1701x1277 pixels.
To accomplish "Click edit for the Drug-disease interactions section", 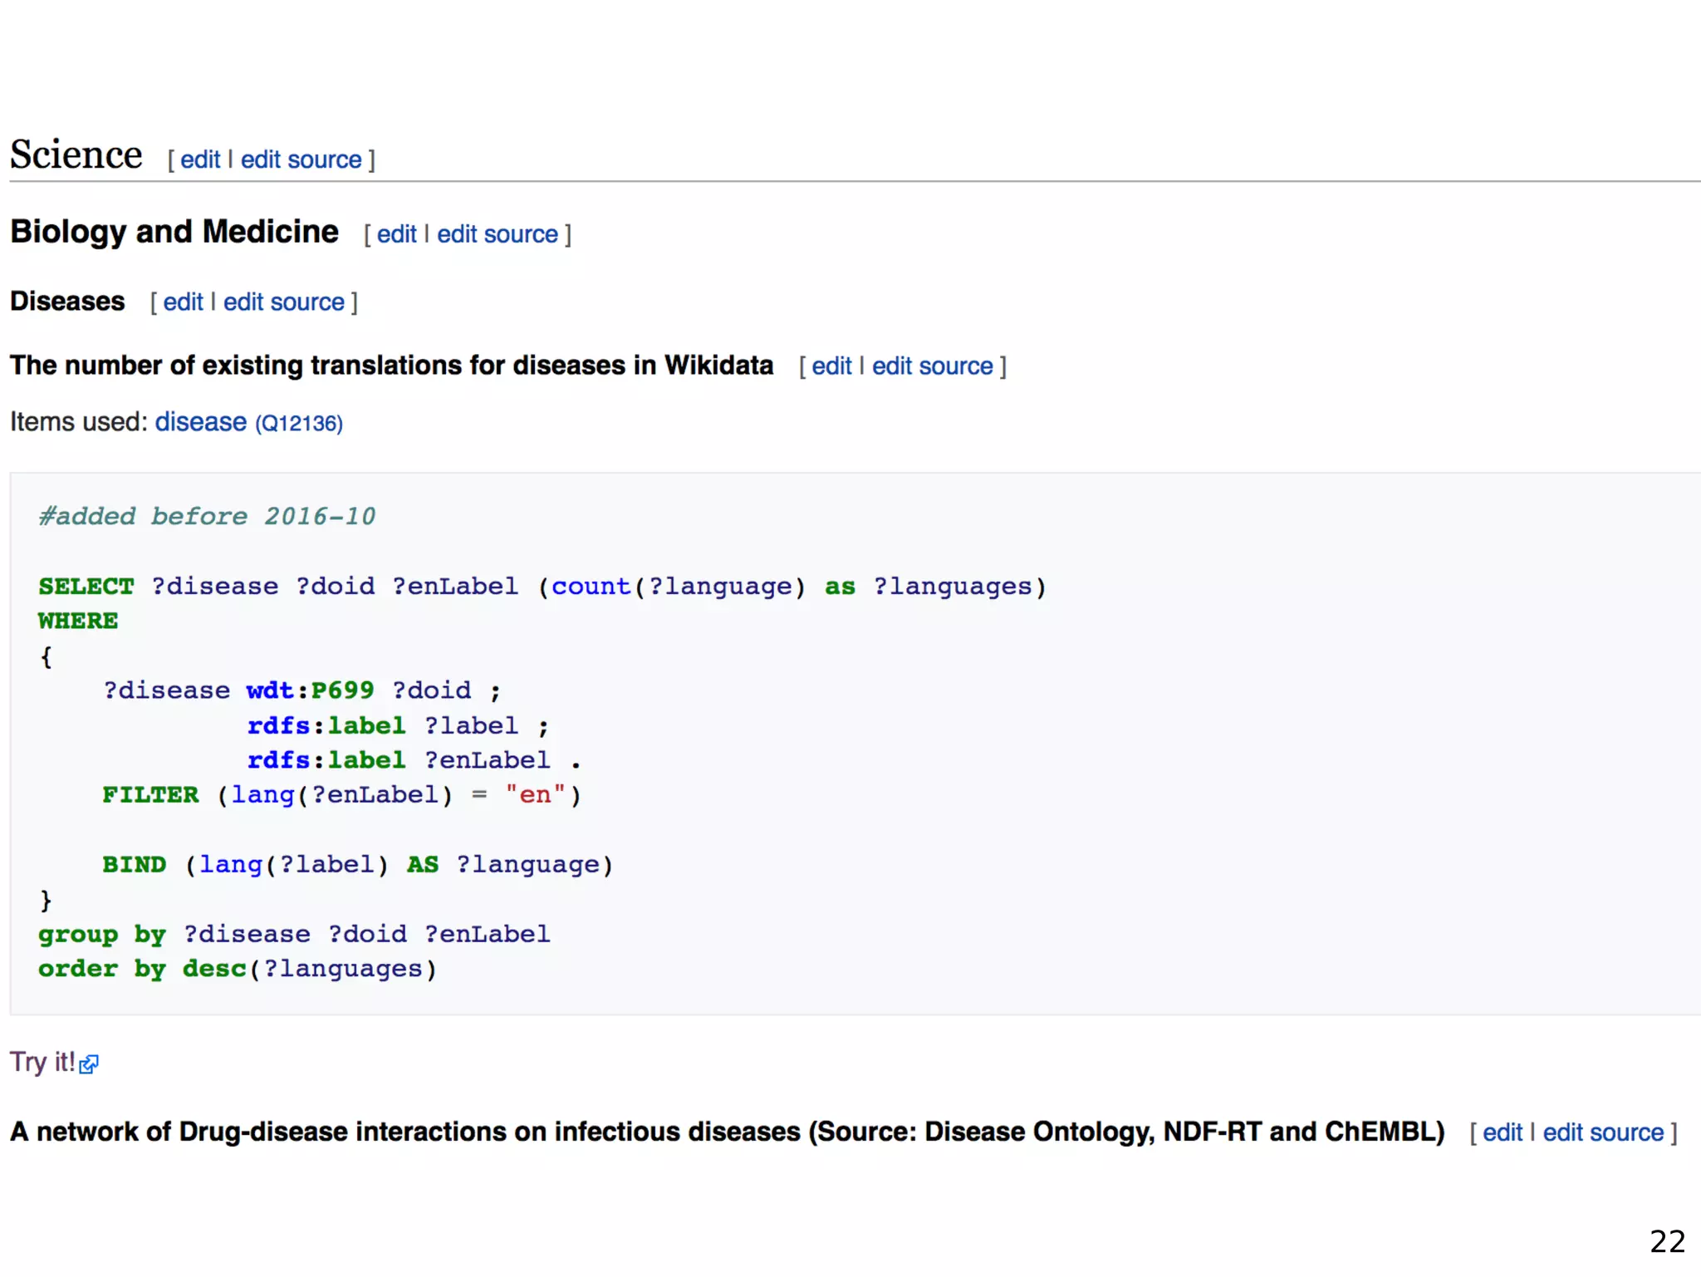I will pyautogui.click(x=1502, y=1132).
